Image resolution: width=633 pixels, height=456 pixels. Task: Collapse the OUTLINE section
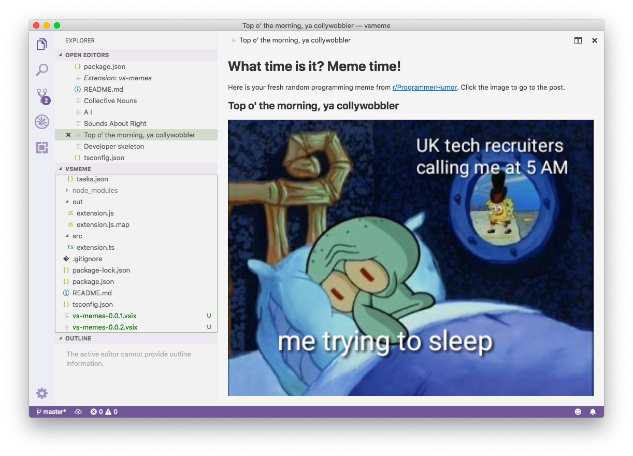[136, 338]
